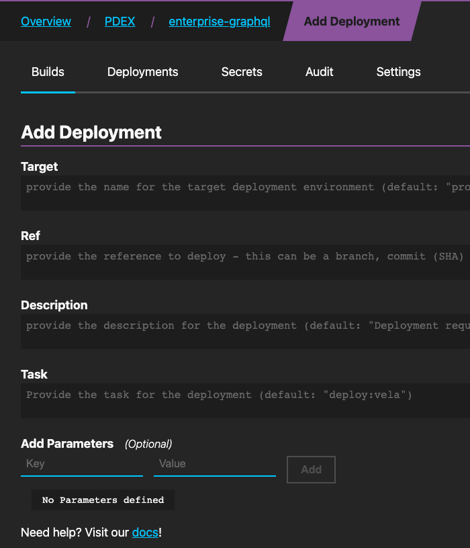Click the 'Description' field label
The height and width of the screenshot is (548, 470).
click(x=54, y=305)
